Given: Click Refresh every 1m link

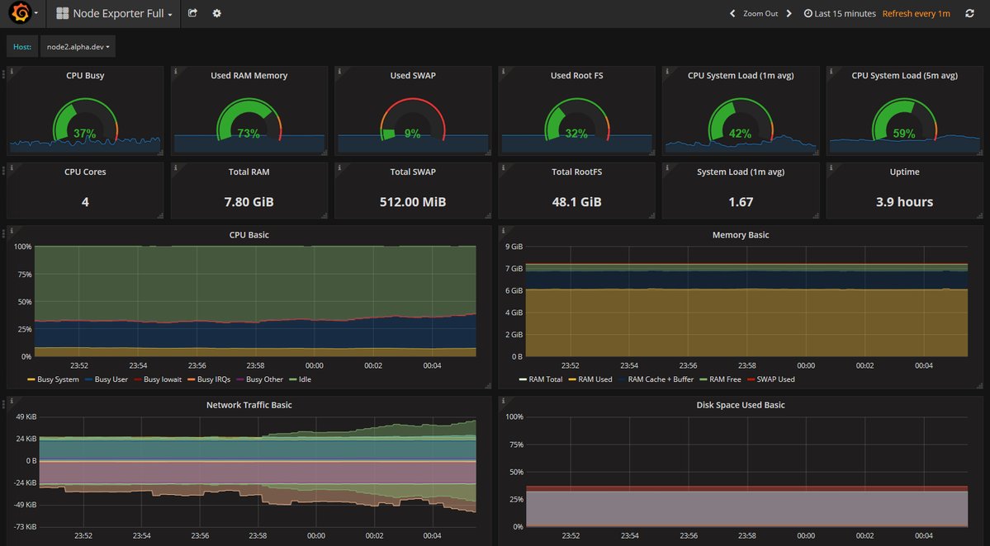Looking at the screenshot, I should (x=917, y=13).
